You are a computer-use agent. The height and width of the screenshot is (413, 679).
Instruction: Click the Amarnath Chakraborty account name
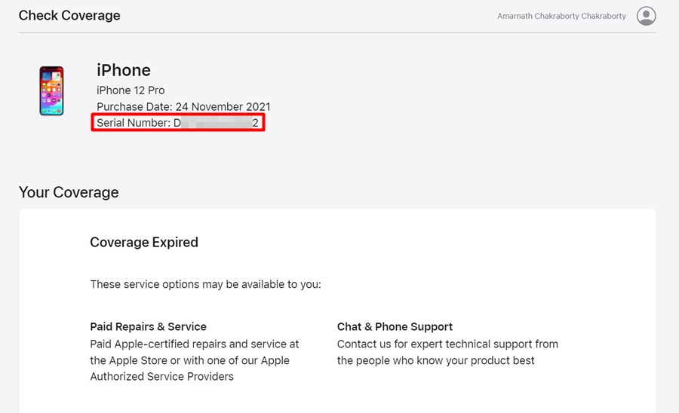click(x=561, y=16)
